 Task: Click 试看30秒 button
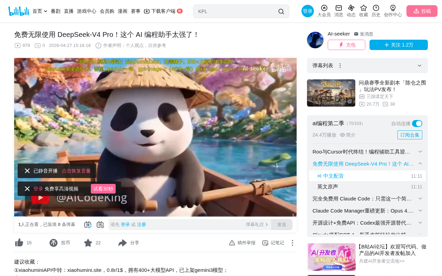click(x=103, y=189)
